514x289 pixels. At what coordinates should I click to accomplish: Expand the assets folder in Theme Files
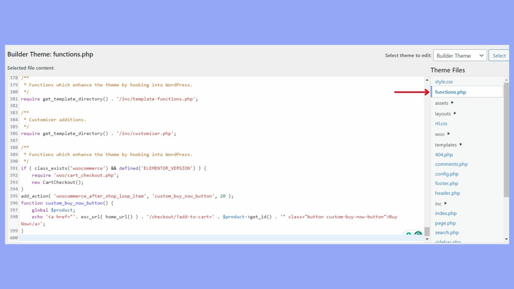(x=442, y=103)
